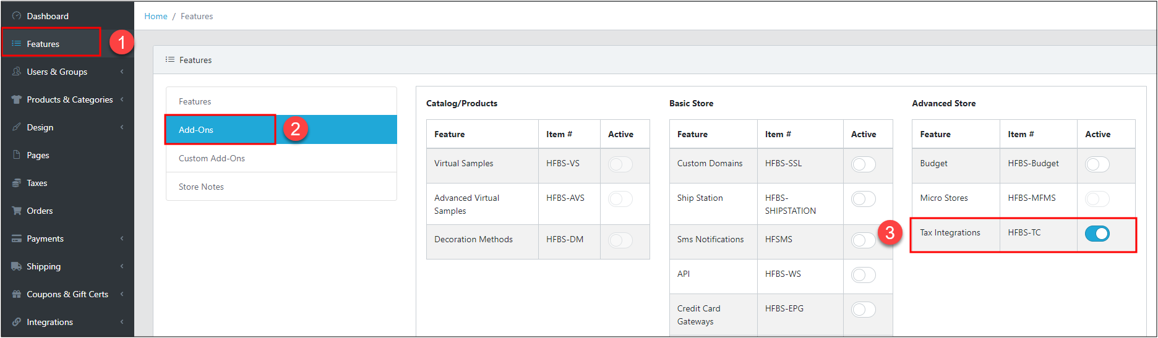1158x338 pixels.
Task: Click the Shipping truck icon
Action: (x=17, y=266)
